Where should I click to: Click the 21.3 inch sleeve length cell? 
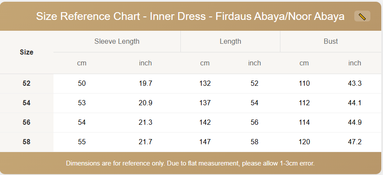tap(145, 122)
